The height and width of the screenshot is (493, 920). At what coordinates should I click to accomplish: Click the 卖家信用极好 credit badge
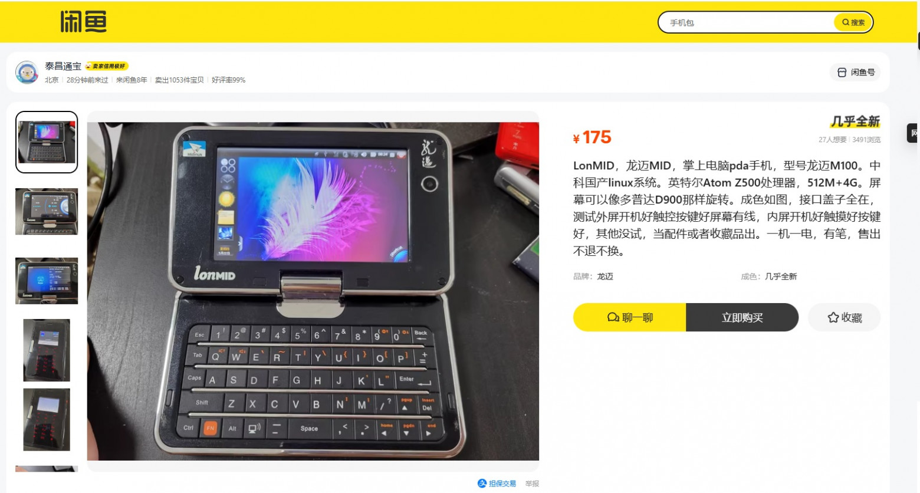pyautogui.click(x=107, y=66)
